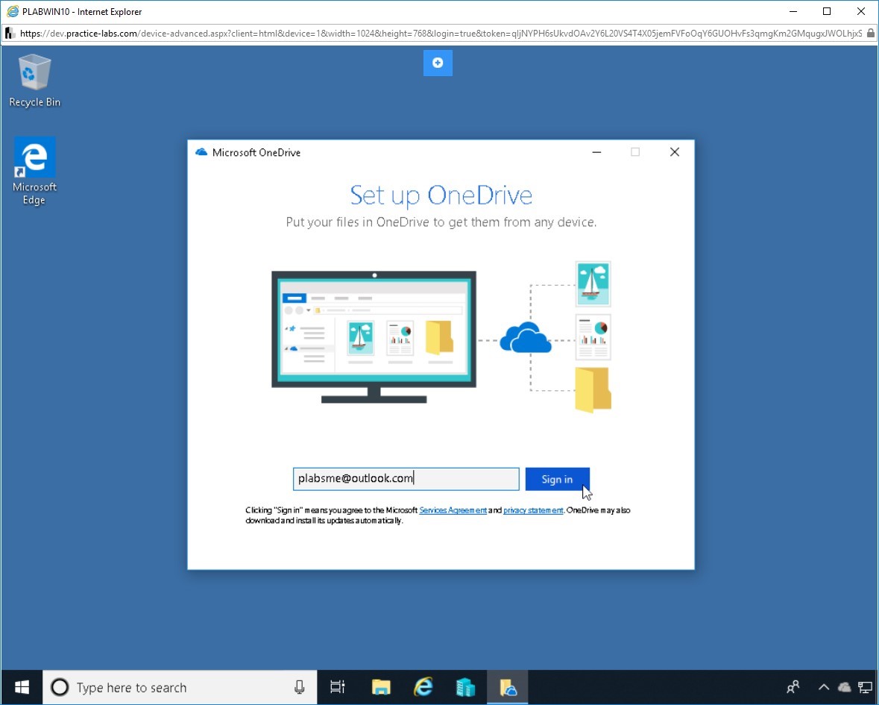Launch Internet Explorer from the taskbar
Screen dimensions: 879x705
423,687
